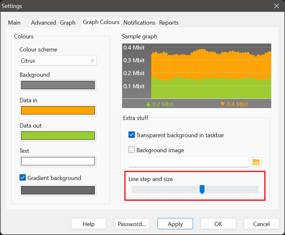The width and height of the screenshot is (285, 235).
Task: Click the Help button
Action: (x=89, y=224)
